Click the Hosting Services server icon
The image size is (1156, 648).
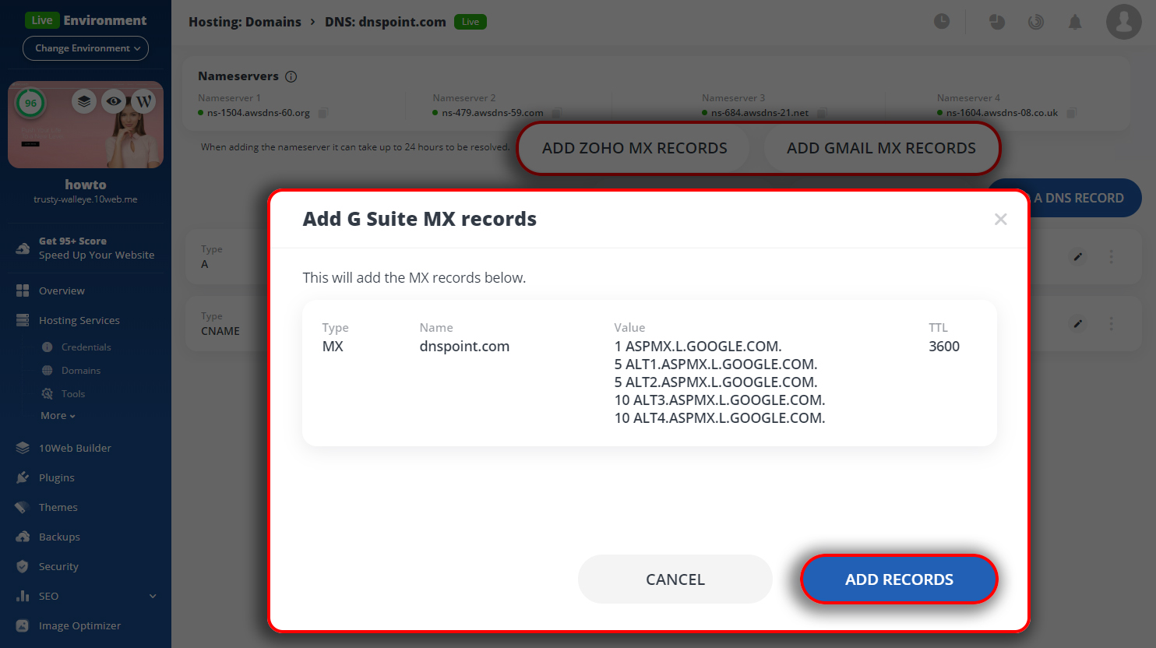[23, 320]
